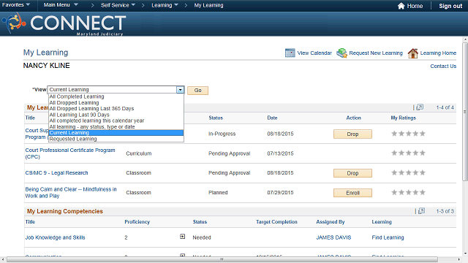Click My Learning breadcrumb item
Image resolution: width=468 pixels, height=263 pixels.
point(208,5)
